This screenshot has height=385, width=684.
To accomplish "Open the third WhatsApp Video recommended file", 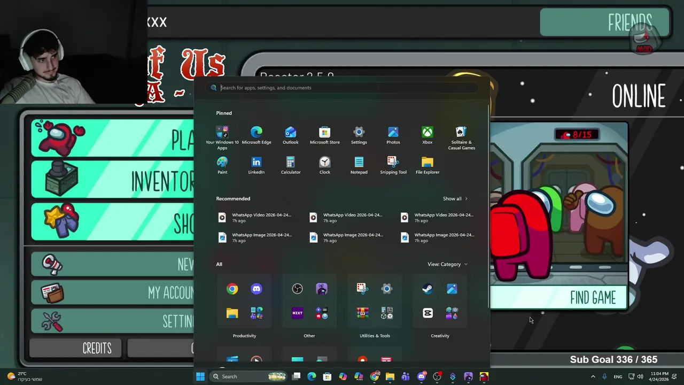I will coord(437,218).
